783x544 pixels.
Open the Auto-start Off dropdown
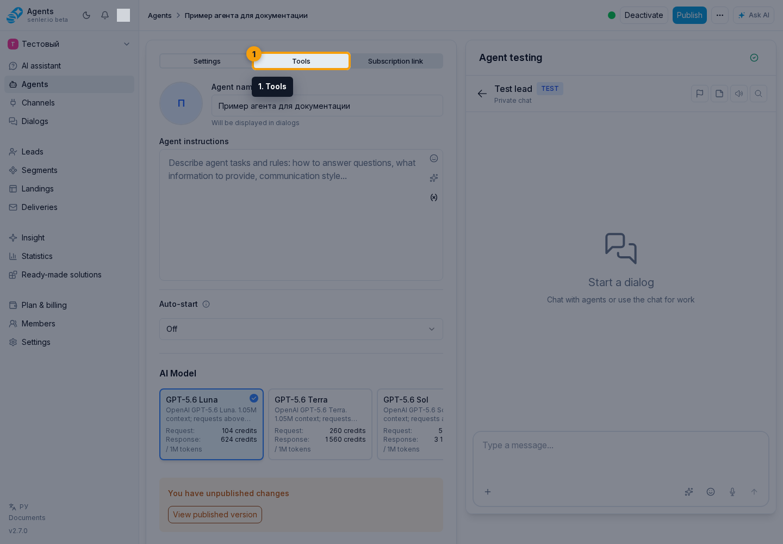click(x=301, y=329)
